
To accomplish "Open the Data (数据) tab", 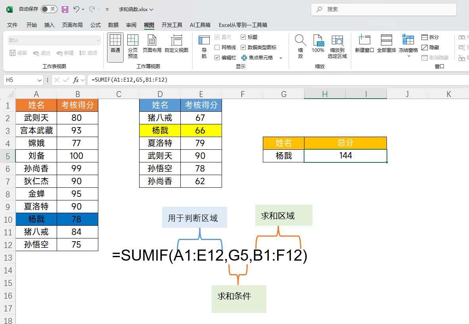I will tap(113, 25).
